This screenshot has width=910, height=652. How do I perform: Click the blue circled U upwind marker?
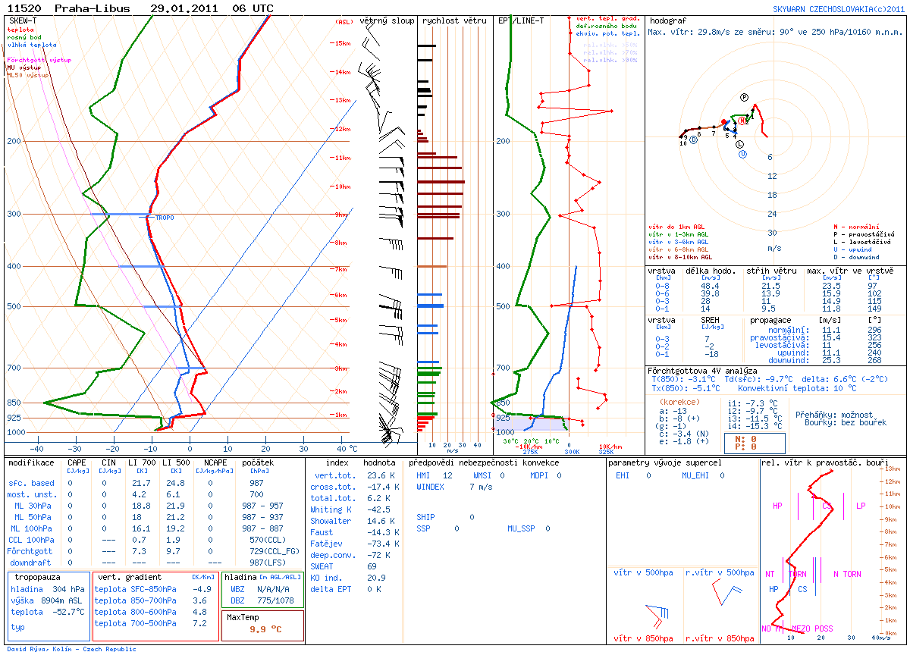coord(742,154)
